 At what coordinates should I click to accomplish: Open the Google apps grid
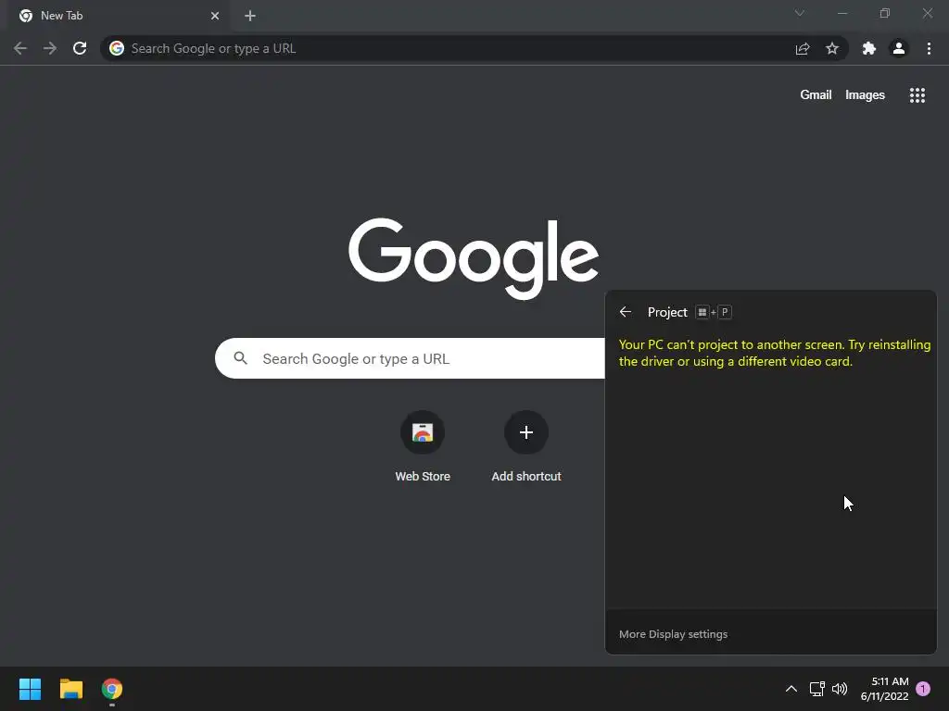(917, 95)
